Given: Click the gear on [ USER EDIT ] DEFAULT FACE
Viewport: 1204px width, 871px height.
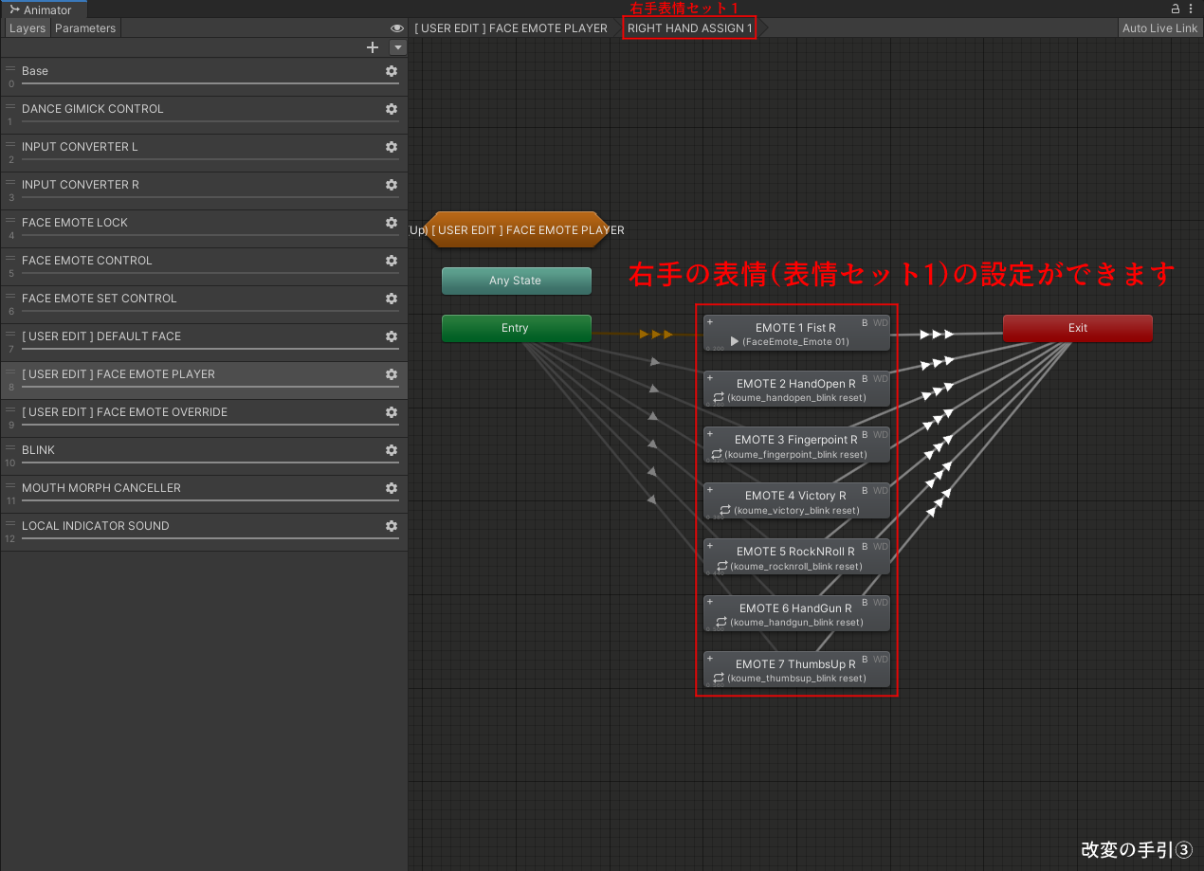Looking at the screenshot, I should (x=392, y=336).
